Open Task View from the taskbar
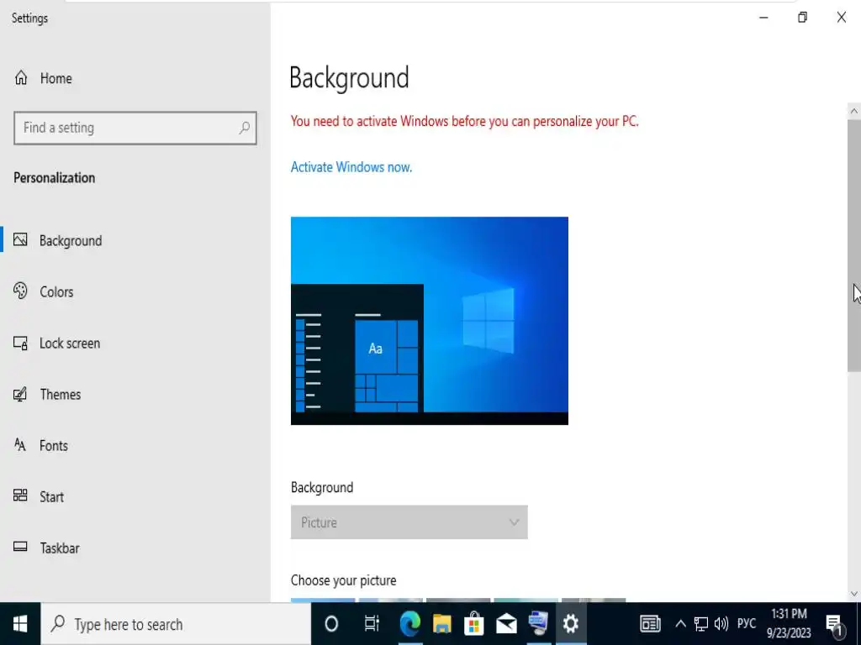Image resolution: width=861 pixels, height=645 pixels. [x=372, y=624]
